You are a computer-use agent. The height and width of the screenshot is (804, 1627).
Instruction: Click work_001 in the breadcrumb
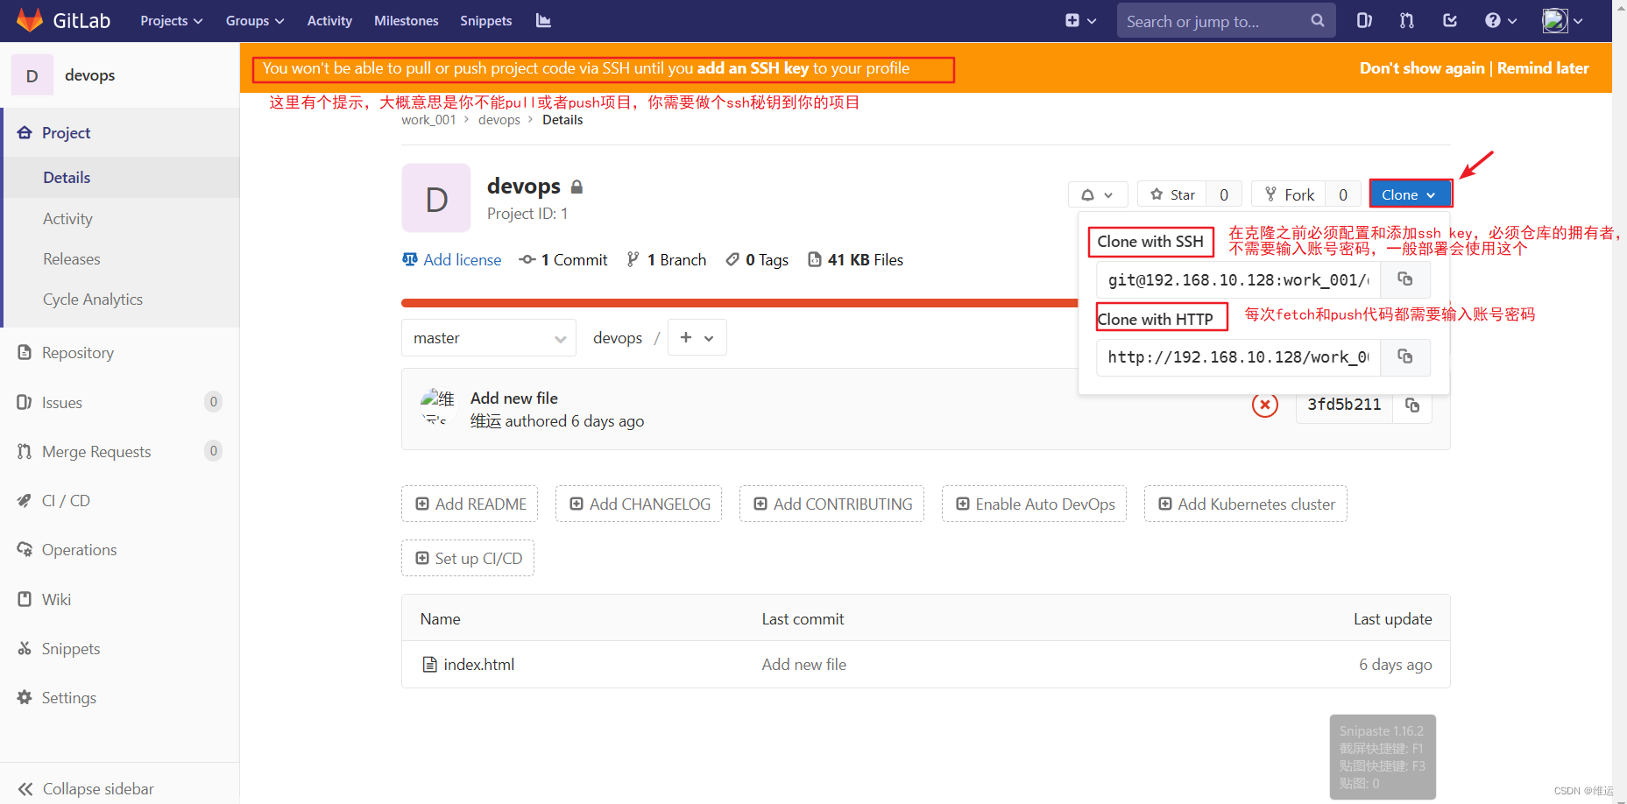(x=428, y=120)
